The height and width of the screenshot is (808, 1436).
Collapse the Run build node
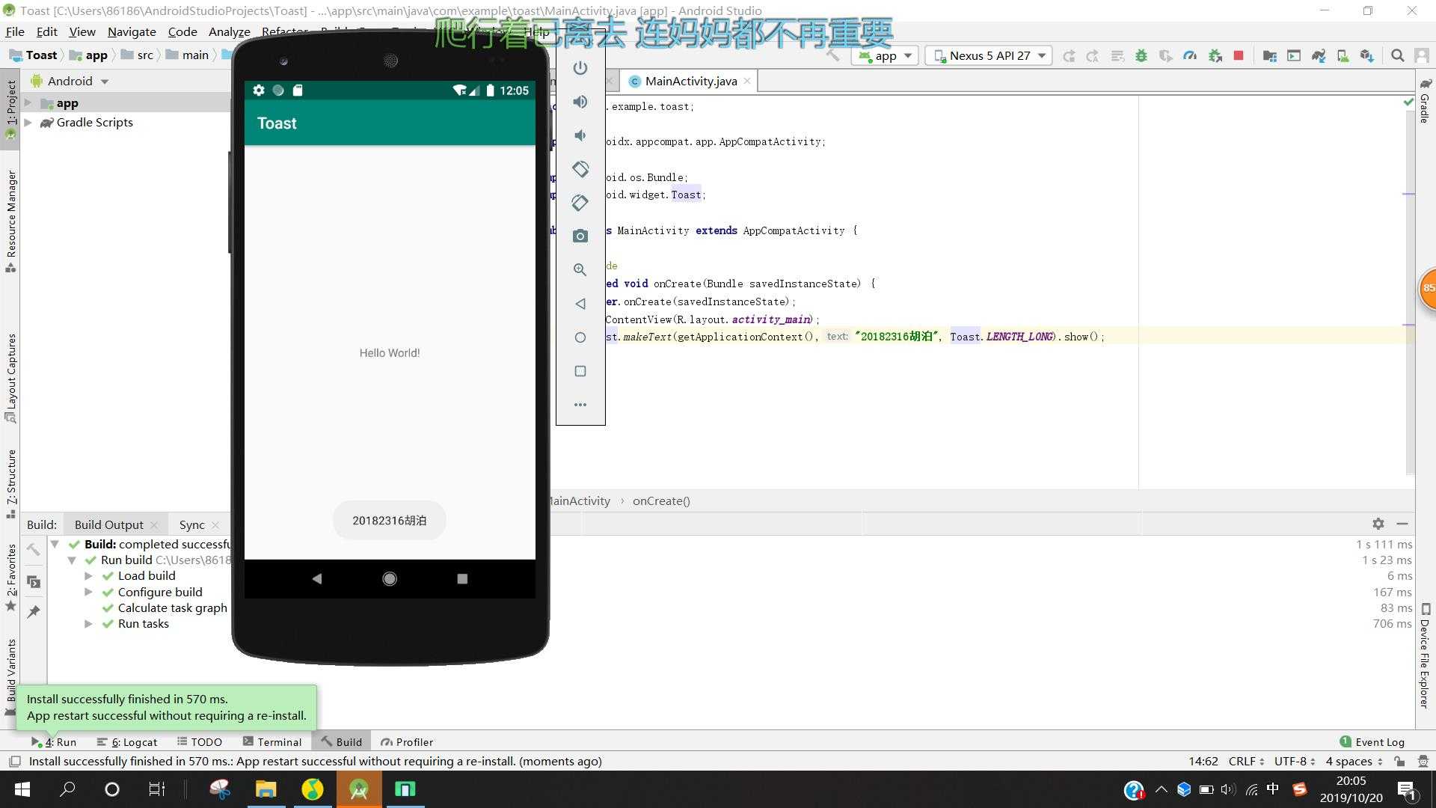(72, 560)
